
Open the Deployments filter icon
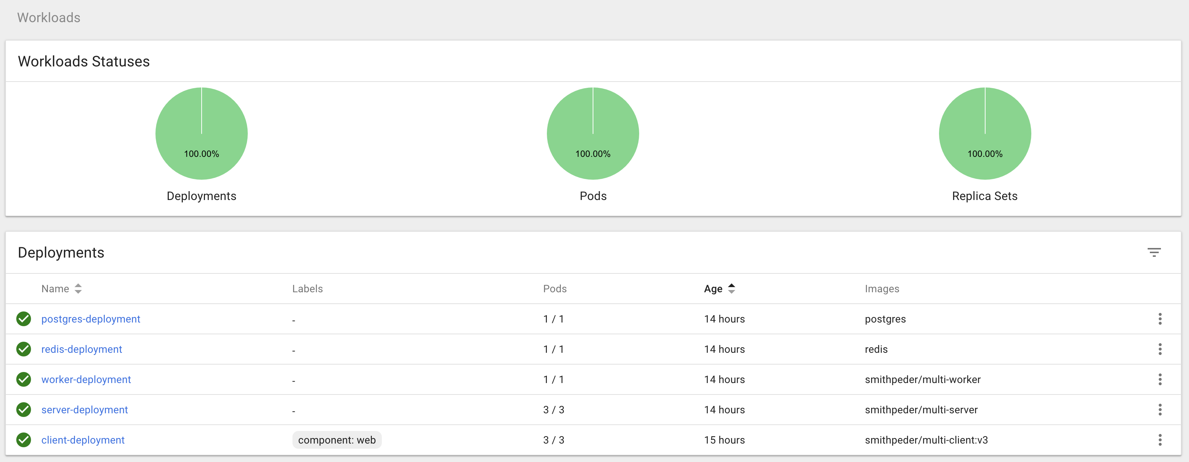tap(1154, 252)
